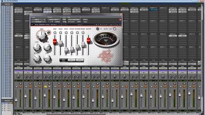Viewport: 205px width, 115px height.
Task: Switch meter to IN using the round button
Action: tap(97, 29)
